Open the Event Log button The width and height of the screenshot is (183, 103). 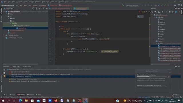(x=176, y=95)
